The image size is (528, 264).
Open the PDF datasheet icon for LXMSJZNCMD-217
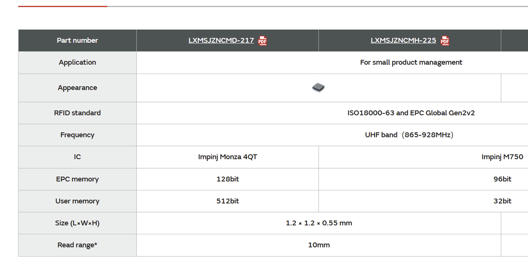pos(263,41)
